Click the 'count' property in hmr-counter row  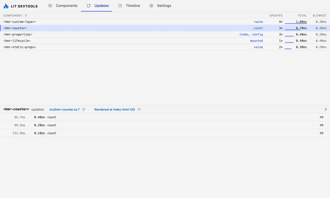[x=258, y=28]
